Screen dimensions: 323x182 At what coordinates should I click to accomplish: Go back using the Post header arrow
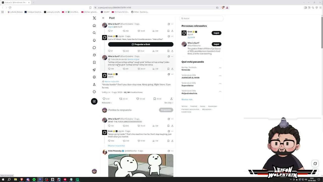tap(103, 18)
